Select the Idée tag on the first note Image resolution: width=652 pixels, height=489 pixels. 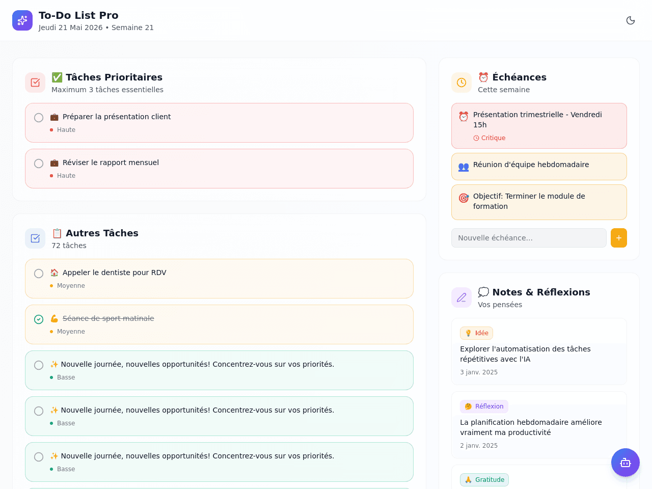(476, 333)
